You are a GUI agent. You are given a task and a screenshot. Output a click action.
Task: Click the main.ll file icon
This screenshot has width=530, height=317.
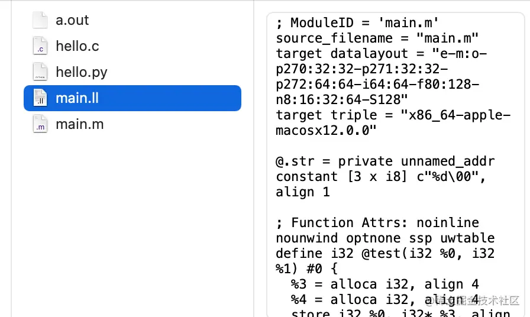pos(40,98)
